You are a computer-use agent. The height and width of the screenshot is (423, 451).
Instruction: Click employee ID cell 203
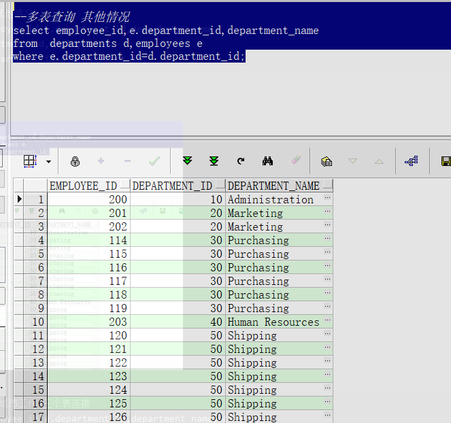(88, 322)
